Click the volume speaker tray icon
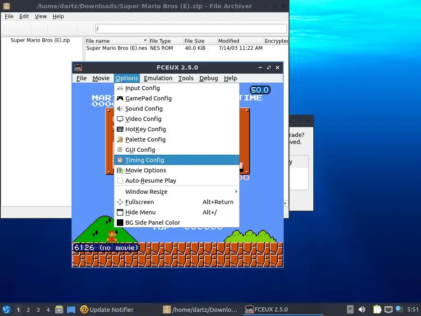 pyautogui.click(x=362, y=309)
